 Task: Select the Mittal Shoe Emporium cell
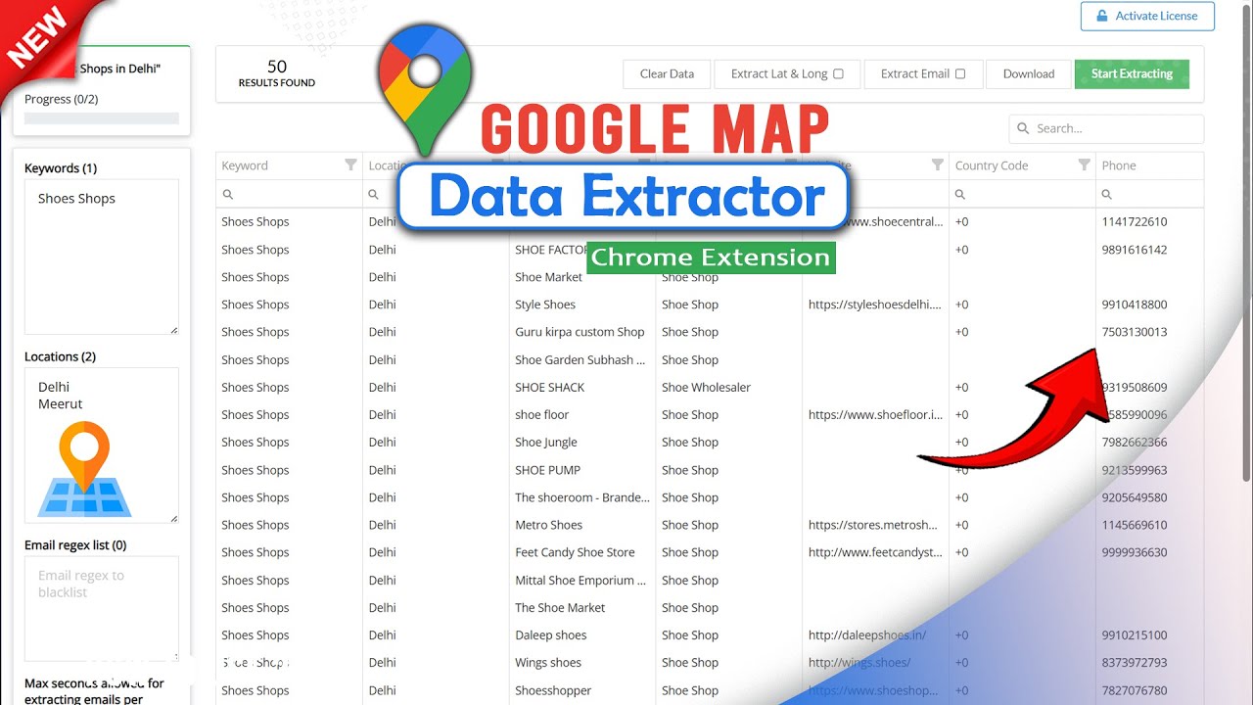coord(580,580)
